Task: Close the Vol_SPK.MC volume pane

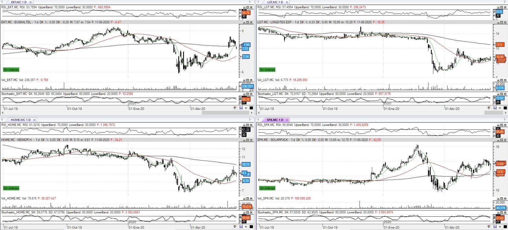Action: coord(505,199)
